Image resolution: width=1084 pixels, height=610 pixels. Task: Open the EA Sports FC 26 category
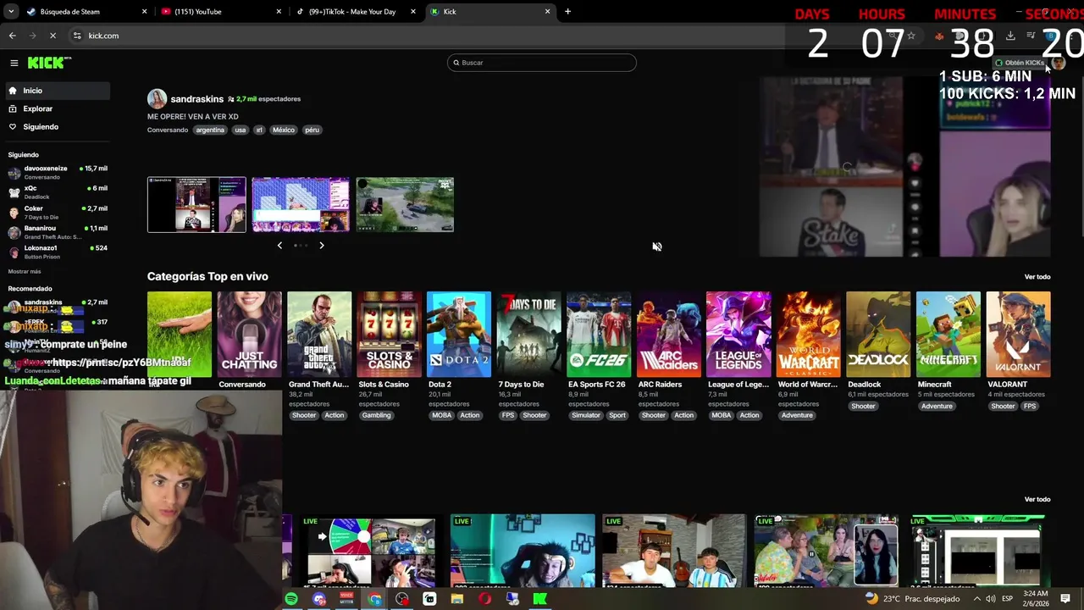tap(599, 335)
